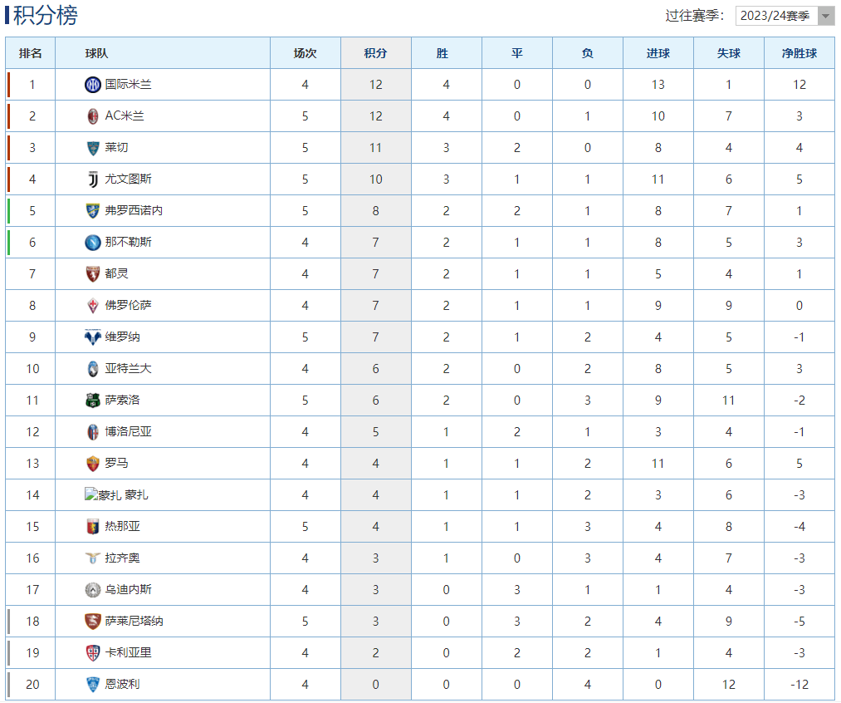Click the Juventus (尤文图斯) logo icon
Screen dimensions: 841x703
tap(93, 179)
